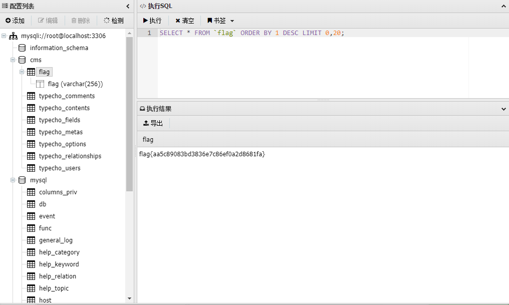This screenshot has width=509, height=305.
Task: Collapse the mysql database tree node
Action: tap(13, 180)
